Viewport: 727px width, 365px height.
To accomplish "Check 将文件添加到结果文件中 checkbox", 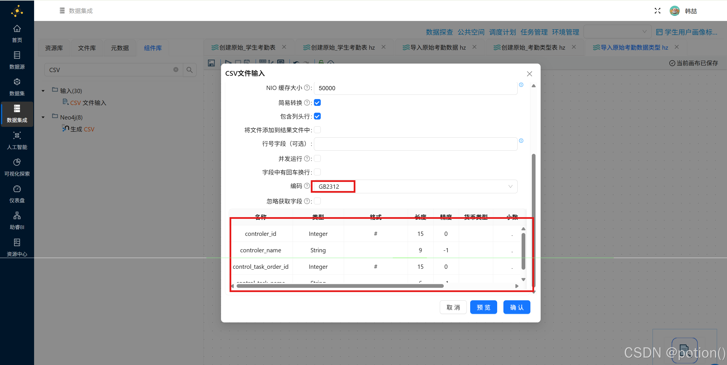I will pyautogui.click(x=317, y=130).
